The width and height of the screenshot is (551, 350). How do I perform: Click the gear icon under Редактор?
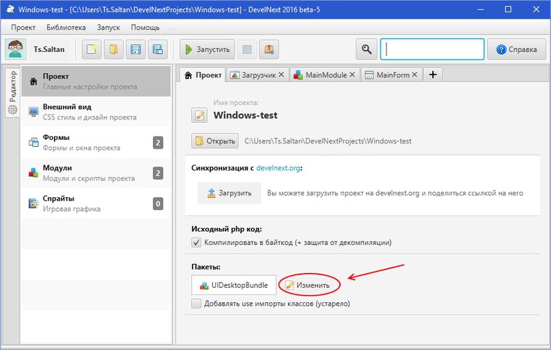(x=12, y=110)
